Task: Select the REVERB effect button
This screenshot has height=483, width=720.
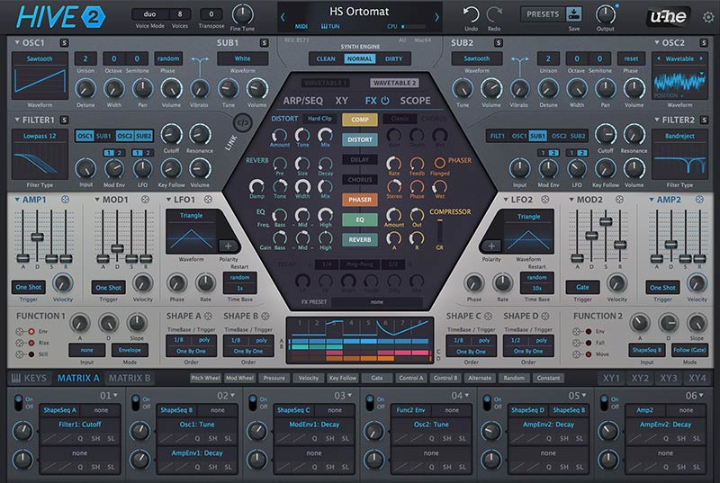Action: click(360, 239)
